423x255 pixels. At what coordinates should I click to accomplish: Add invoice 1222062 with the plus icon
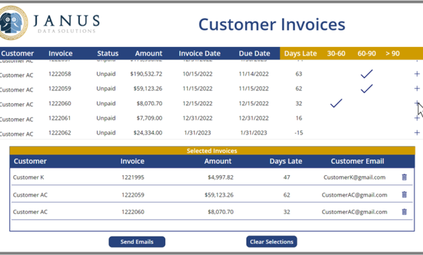417,133
